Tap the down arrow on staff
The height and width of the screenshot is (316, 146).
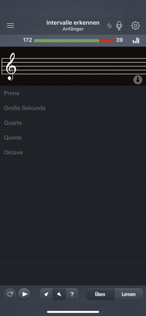138,80
